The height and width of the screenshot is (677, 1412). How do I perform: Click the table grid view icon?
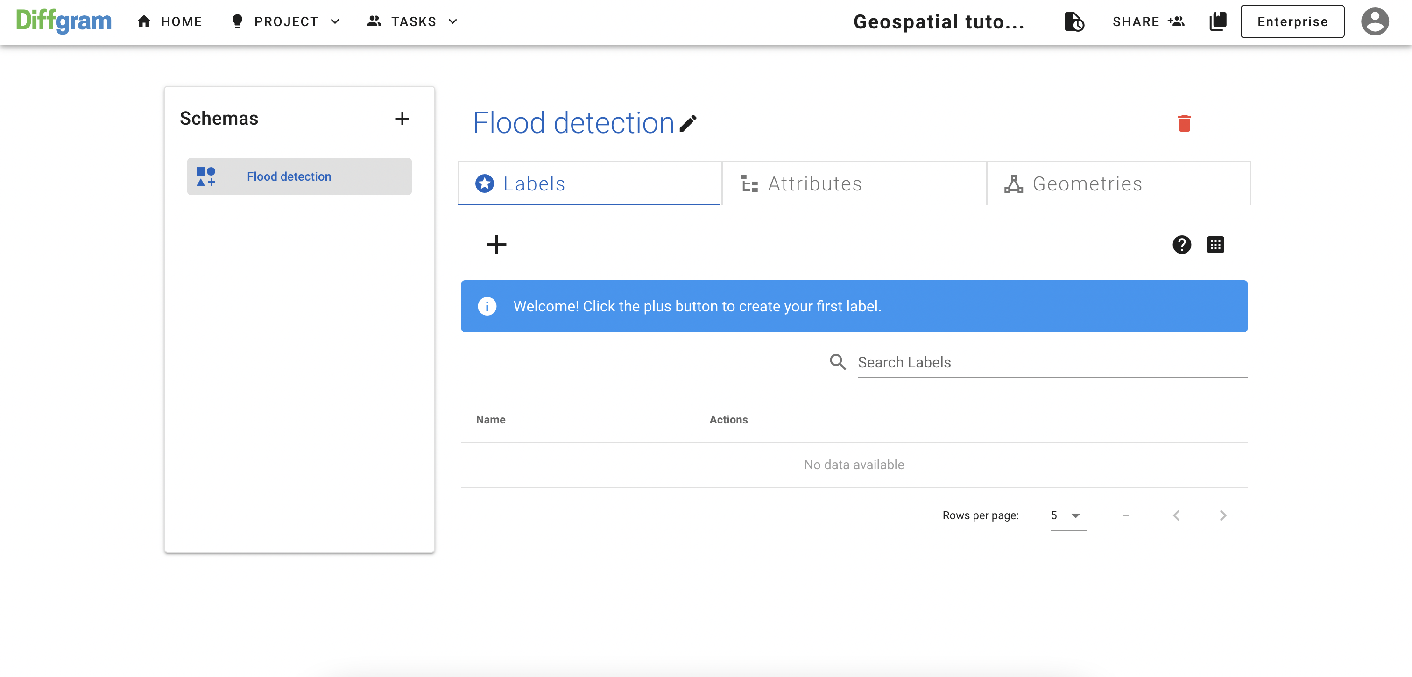(x=1216, y=244)
